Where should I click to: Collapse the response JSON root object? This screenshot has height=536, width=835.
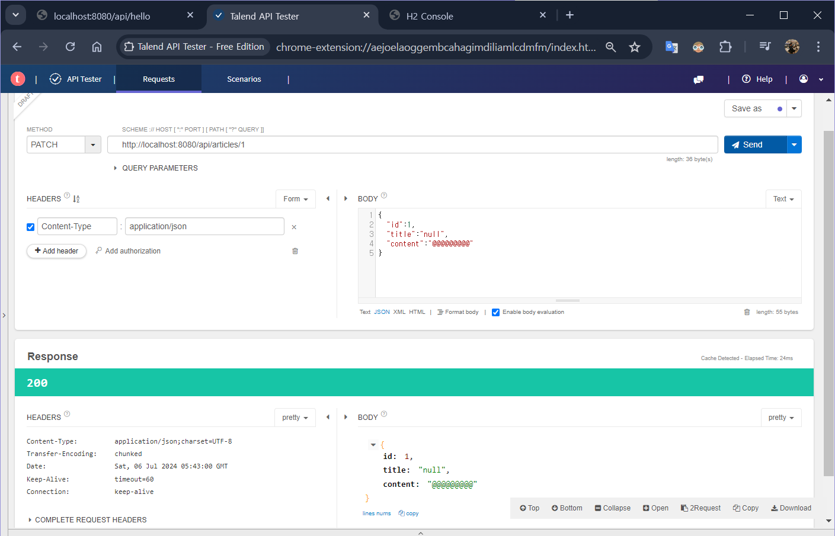[373, 445]
